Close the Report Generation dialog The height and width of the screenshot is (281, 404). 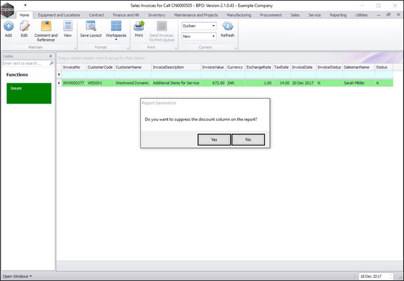click(x=264, y=103)
